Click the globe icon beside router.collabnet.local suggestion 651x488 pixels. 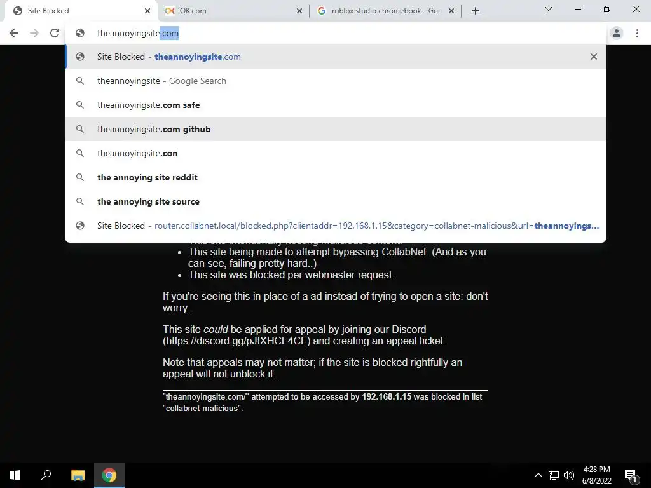(x=80, y=226)
